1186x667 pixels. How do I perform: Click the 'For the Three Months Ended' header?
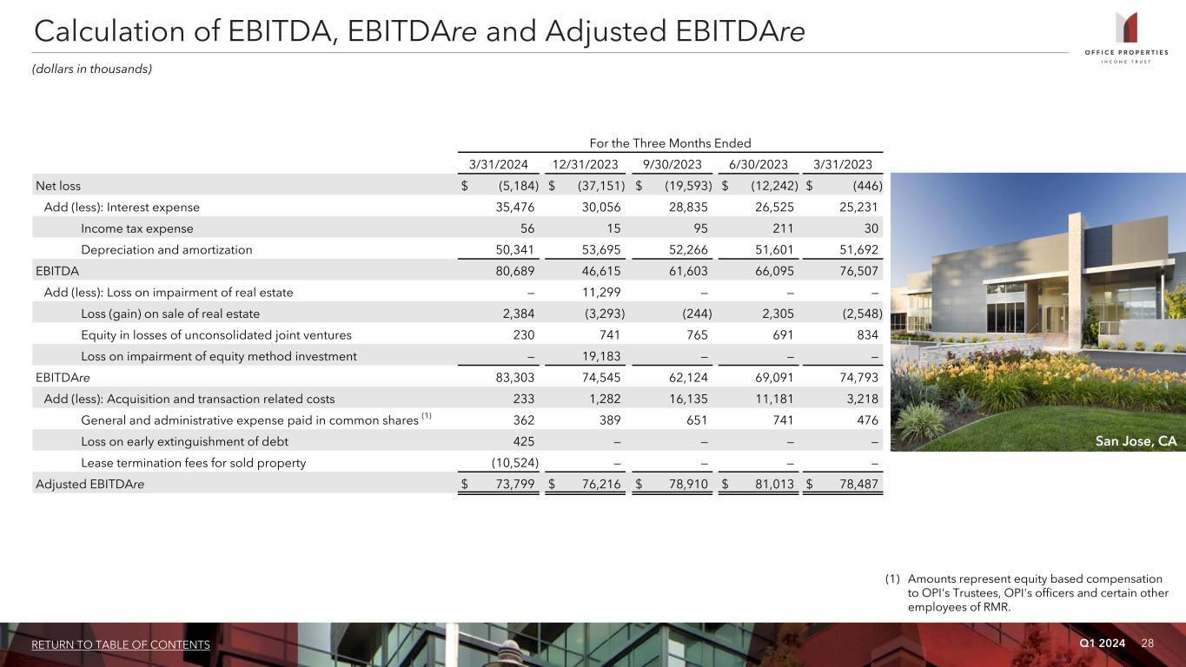[x=672, y=143]
